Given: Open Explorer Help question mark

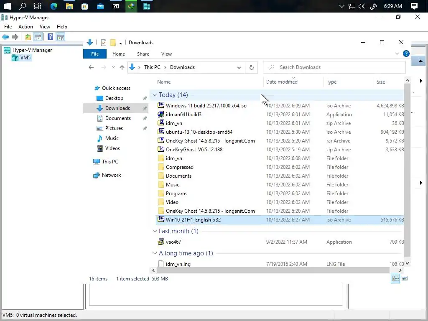Looking at the screenshot, I should coord(406,53).
